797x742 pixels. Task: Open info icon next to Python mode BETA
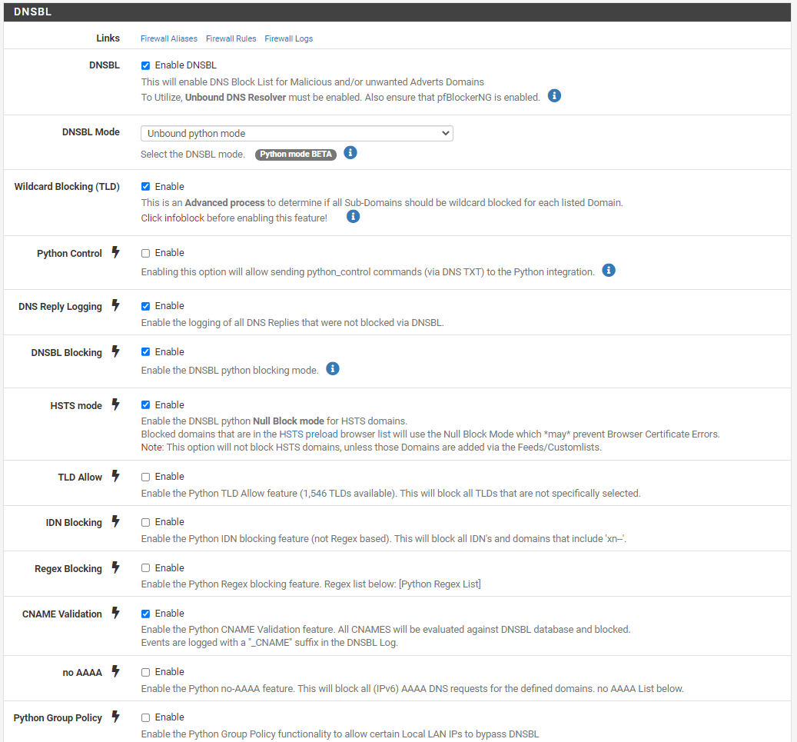pyautogui.click(x=350, y=153)
